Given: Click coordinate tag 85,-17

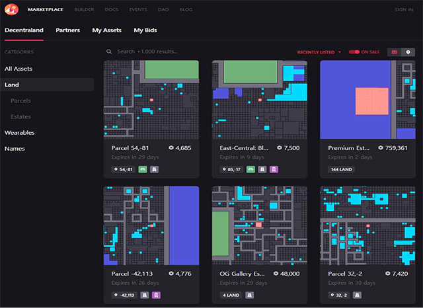Looking at the screenshot, I should [x=231, y=169].
